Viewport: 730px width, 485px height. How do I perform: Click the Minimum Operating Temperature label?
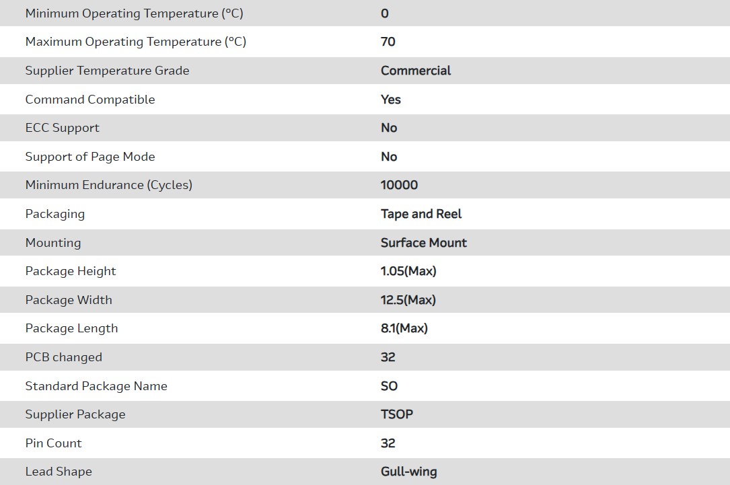pyautogui.click(x=134, y=13)
